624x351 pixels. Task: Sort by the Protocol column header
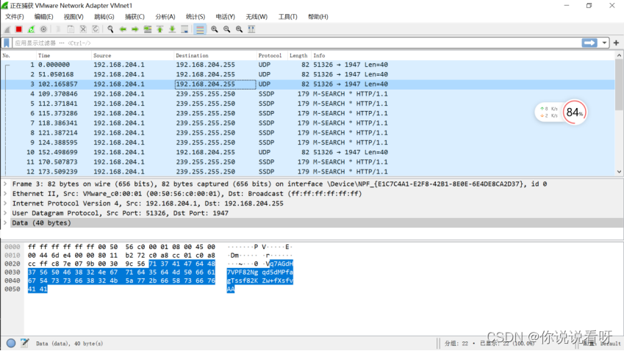click(272, 56)
